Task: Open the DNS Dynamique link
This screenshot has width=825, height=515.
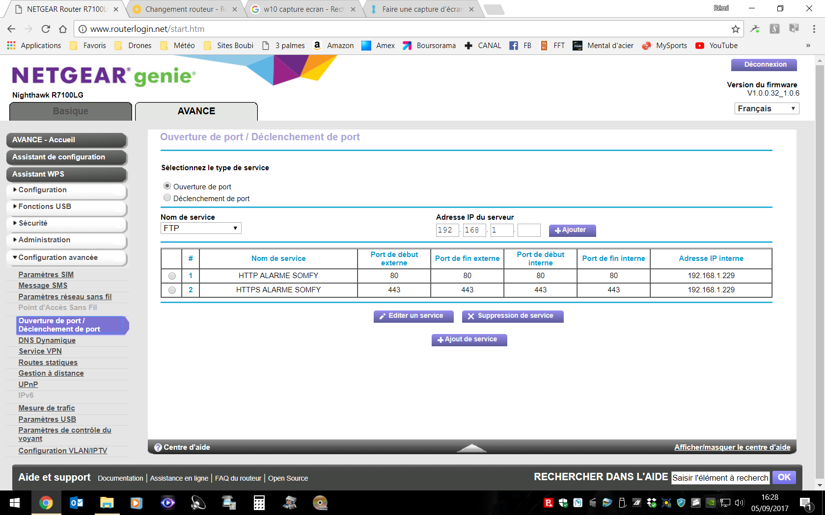Action: [47, 340]
